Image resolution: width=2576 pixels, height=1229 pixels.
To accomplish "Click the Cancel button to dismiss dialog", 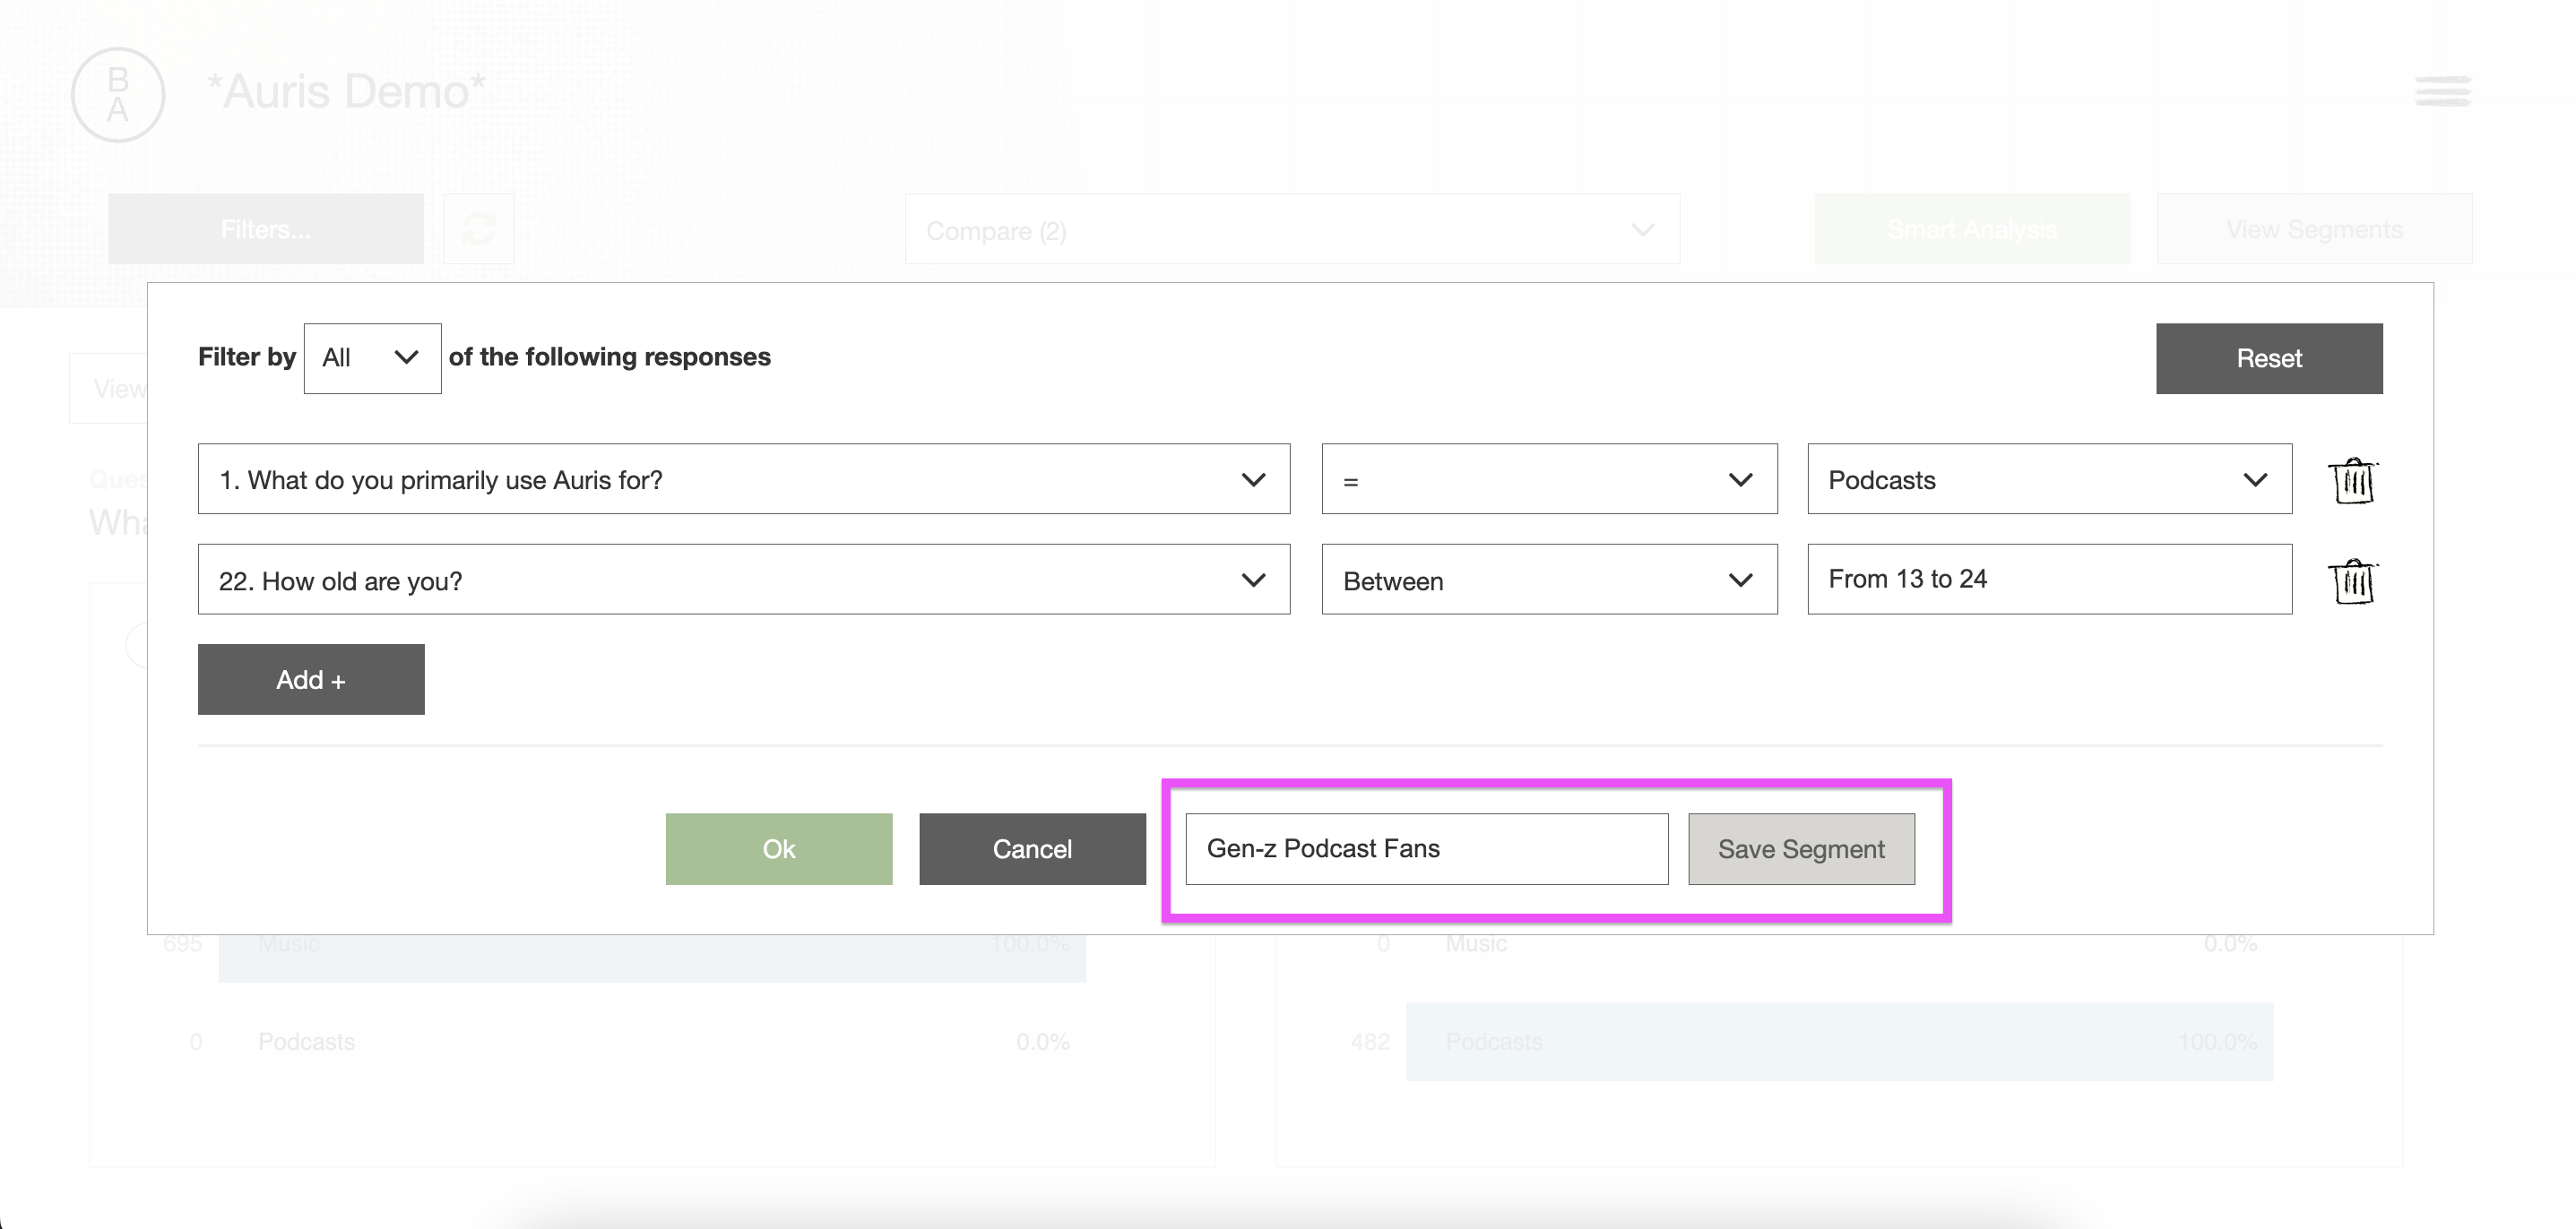I will 1032,848.
